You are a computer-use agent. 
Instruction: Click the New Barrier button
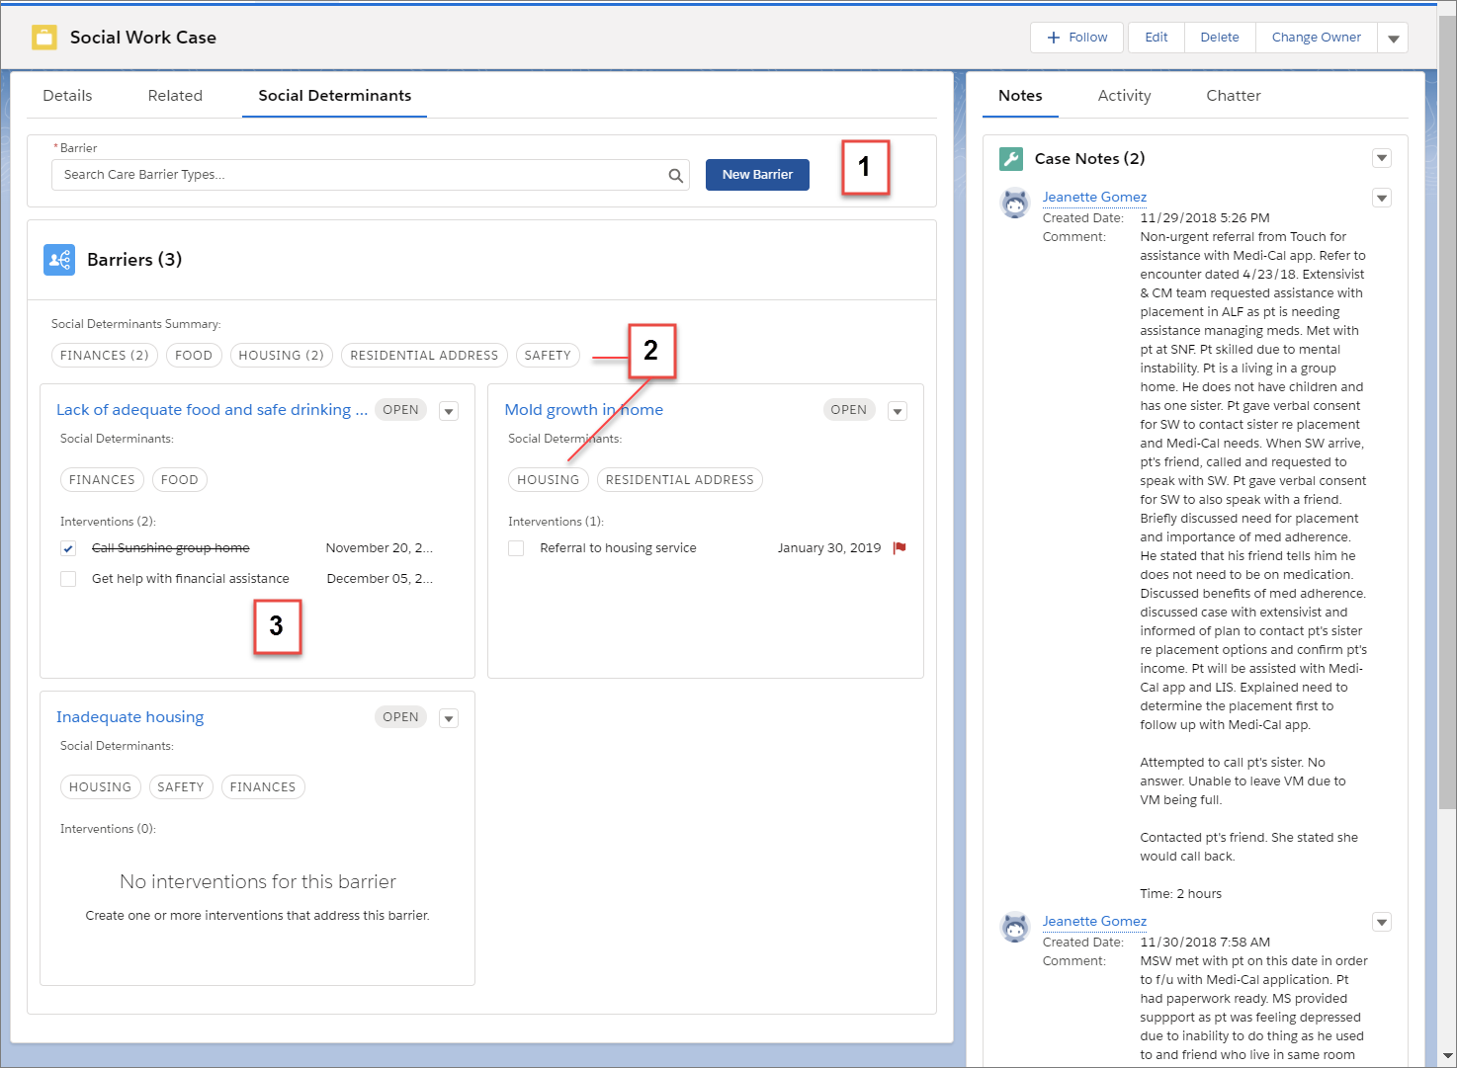pyautogui.click(x=757, y=175)
